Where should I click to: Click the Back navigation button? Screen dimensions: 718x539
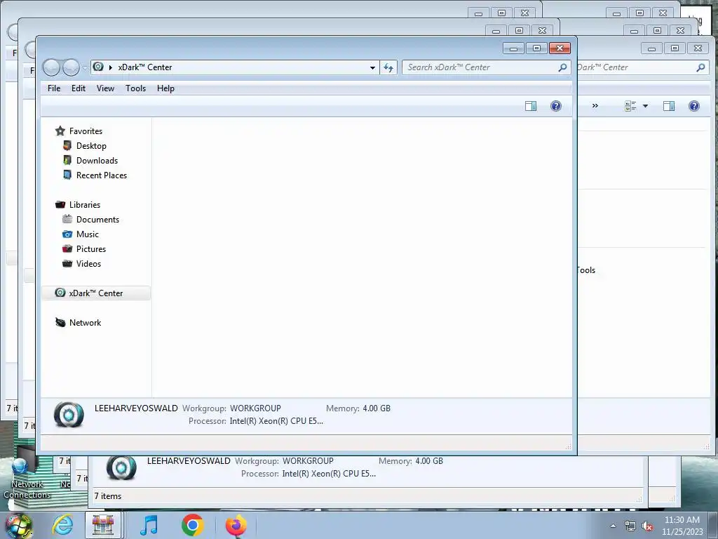51,67
